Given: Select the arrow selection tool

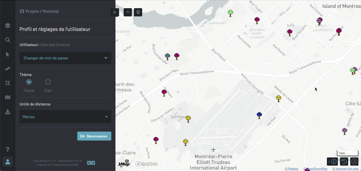Looking at the screenshot, I should [8, 54].
